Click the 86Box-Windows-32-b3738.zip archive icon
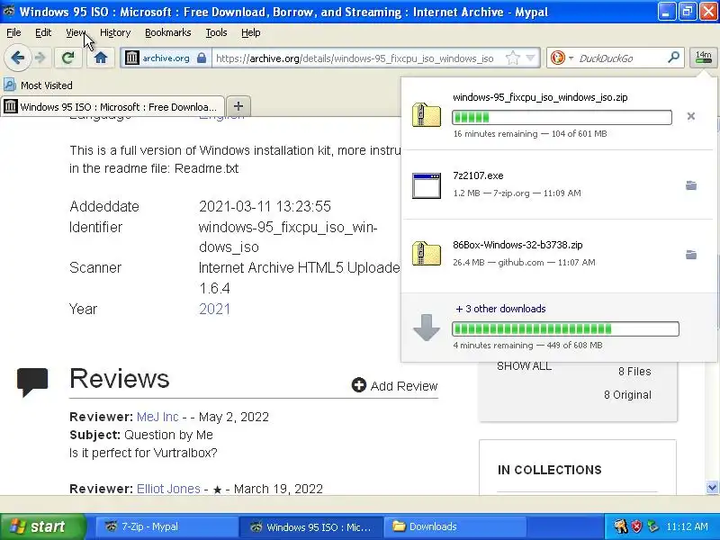The width and height of the screenshot is (720, 540). coord(426,254)
